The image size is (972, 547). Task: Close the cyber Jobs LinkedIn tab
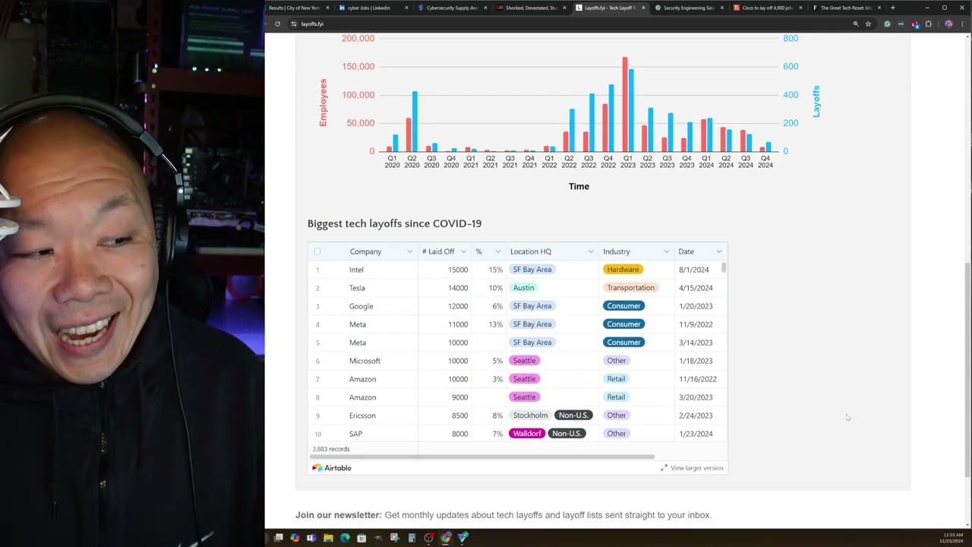pos(407,8)
